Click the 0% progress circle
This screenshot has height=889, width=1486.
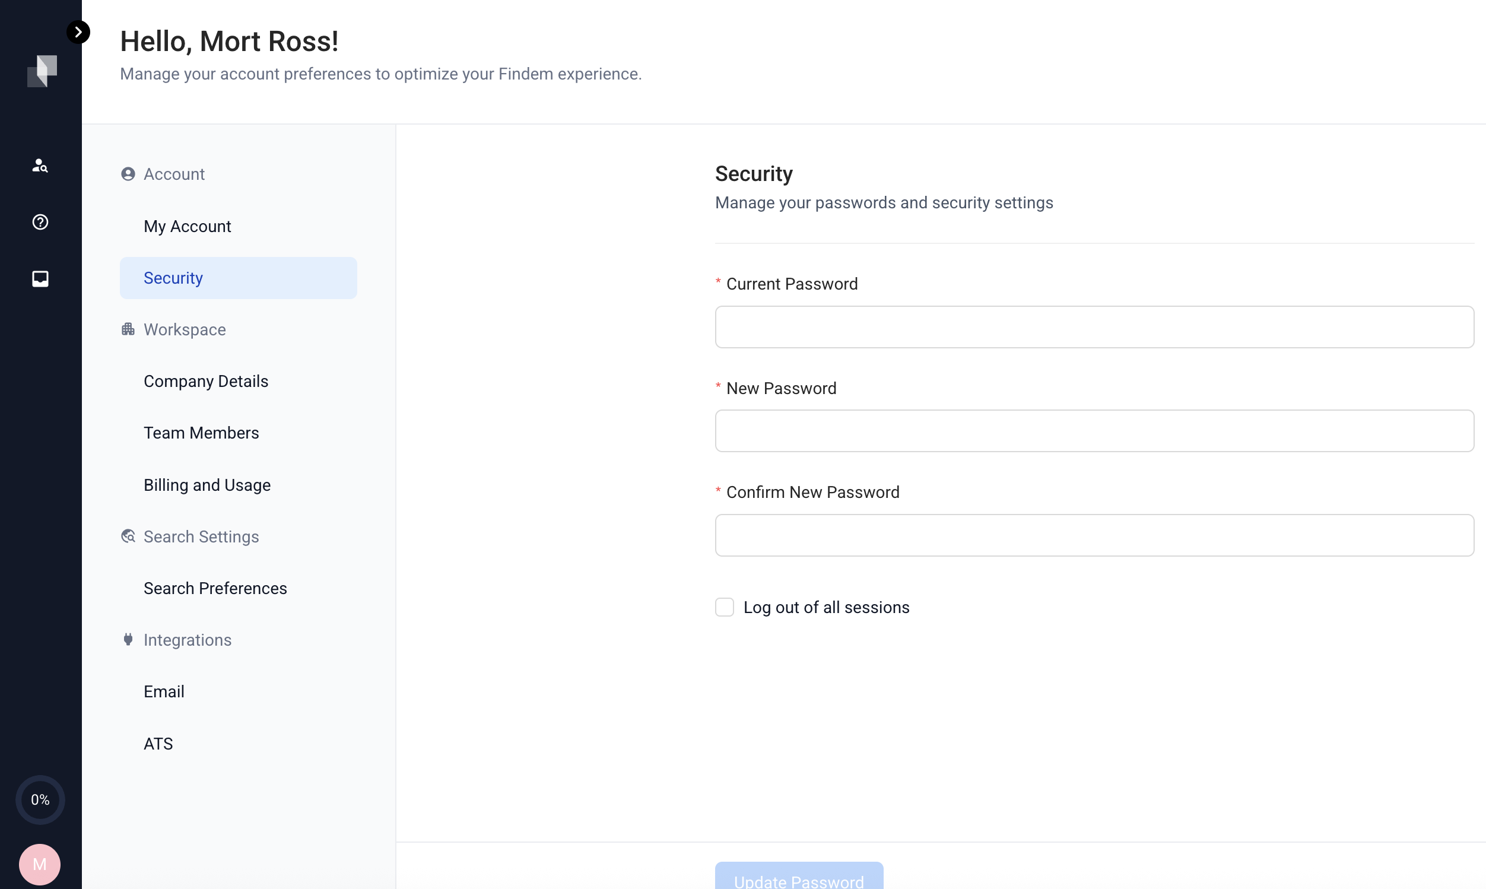[40, 800]
